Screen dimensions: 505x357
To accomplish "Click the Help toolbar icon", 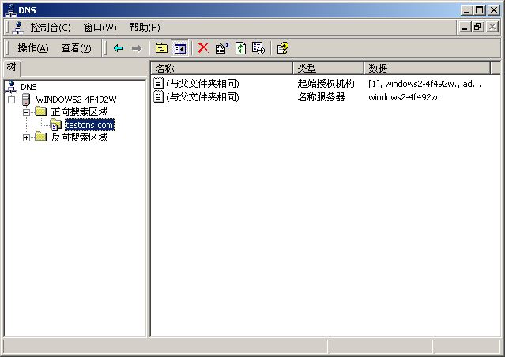I will click(282, 48).
